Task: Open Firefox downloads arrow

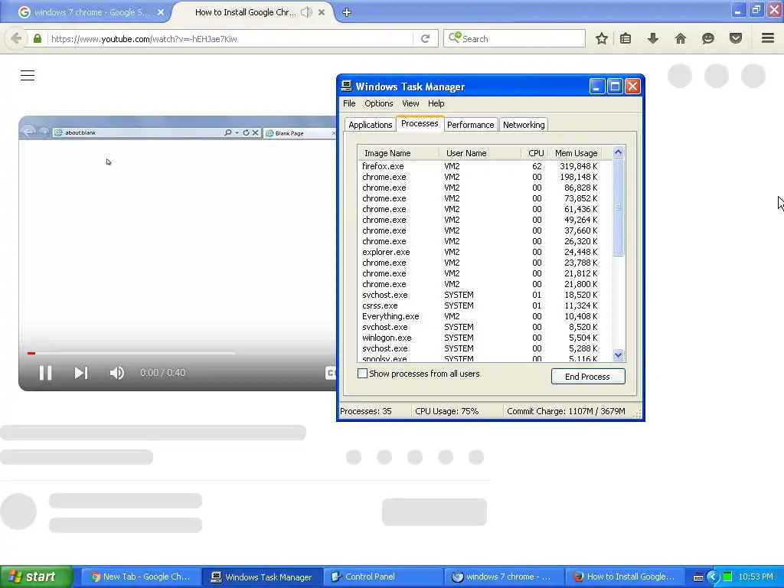Action: click(x=653, y=38)
